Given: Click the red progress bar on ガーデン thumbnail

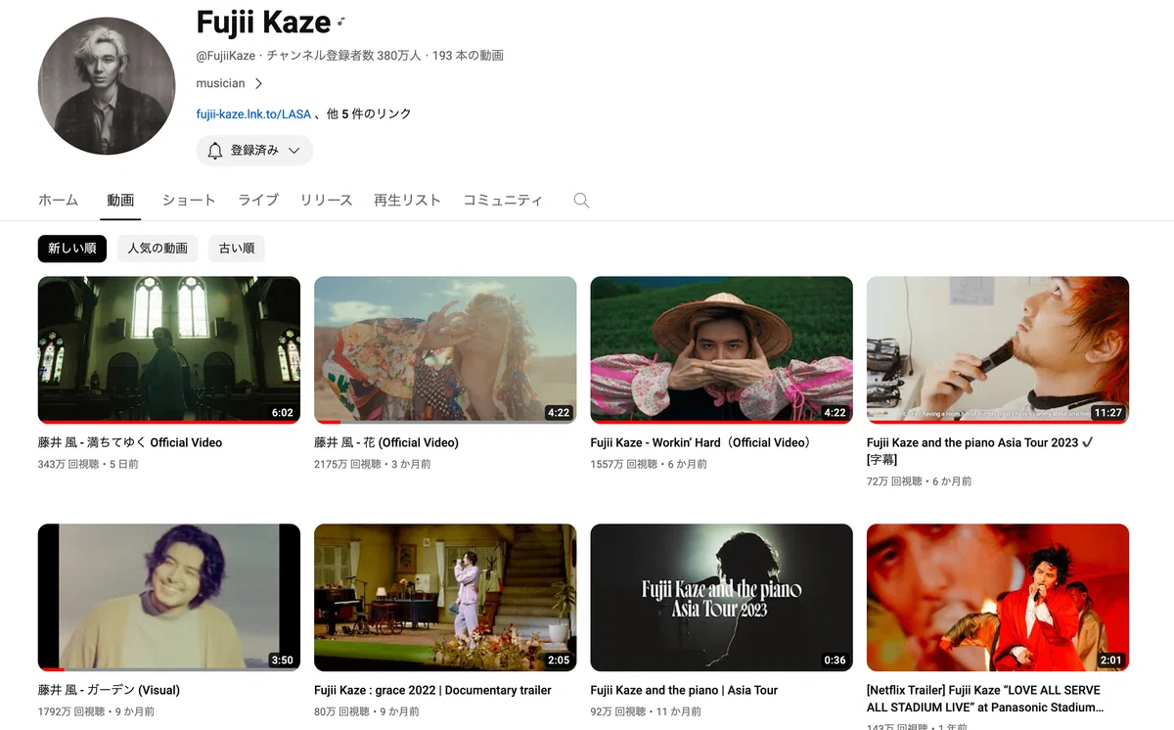Looking at the screenshot, I should 51,669.
